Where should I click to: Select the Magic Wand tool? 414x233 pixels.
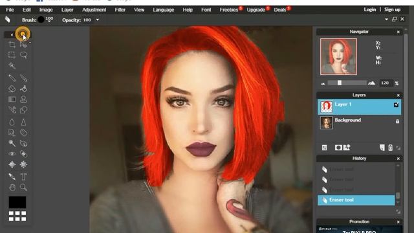click(12, 65)
